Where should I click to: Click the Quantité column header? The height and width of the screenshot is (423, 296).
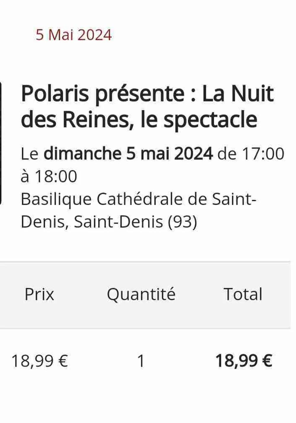click(141, 294)
